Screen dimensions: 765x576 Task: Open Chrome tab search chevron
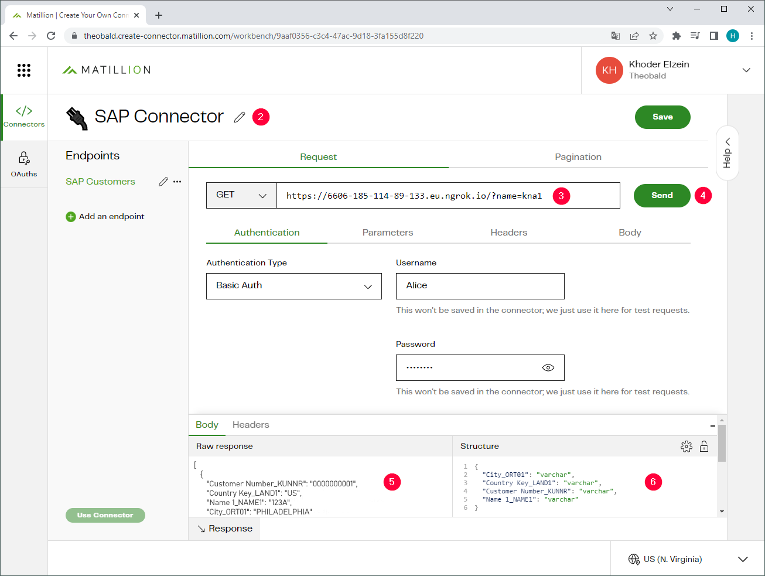point(670,9)
